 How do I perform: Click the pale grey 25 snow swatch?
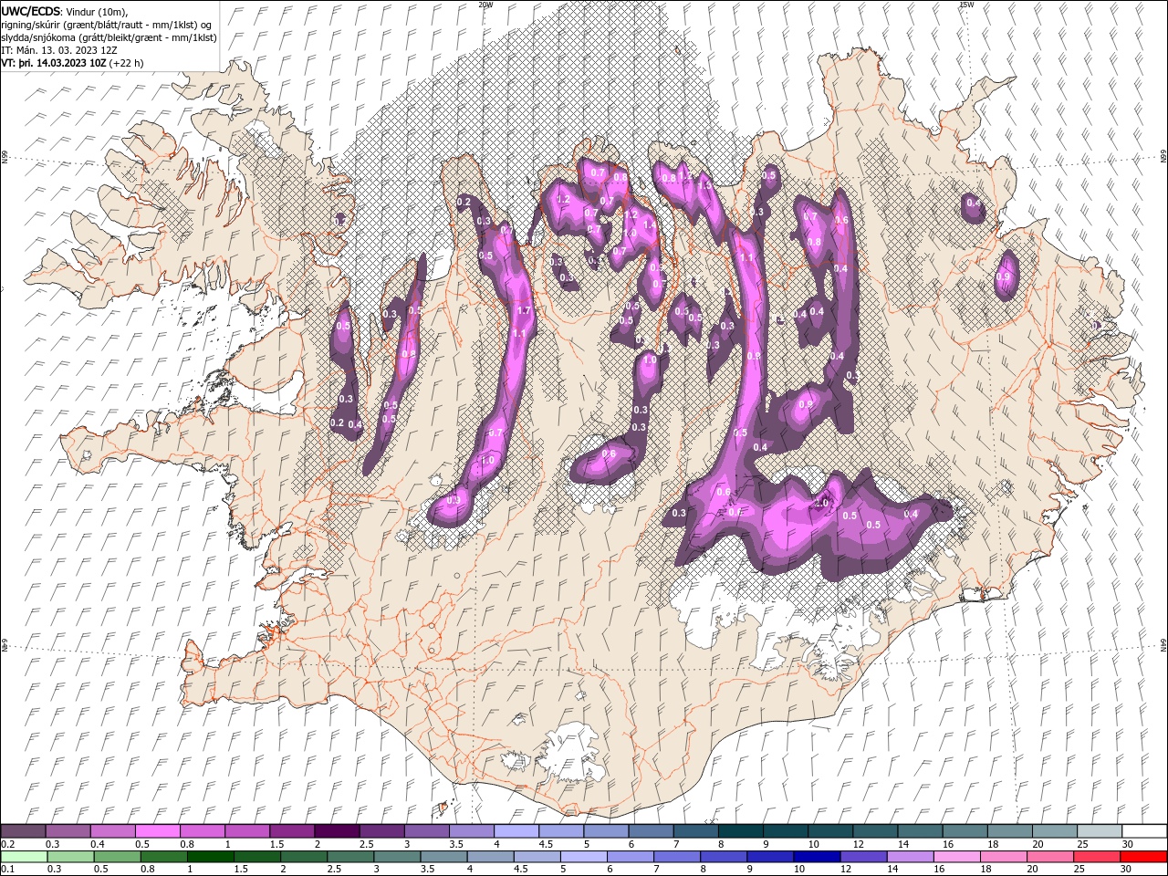(1100, 831)
